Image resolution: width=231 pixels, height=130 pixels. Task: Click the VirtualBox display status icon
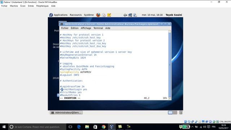click(x=203, y=122)
